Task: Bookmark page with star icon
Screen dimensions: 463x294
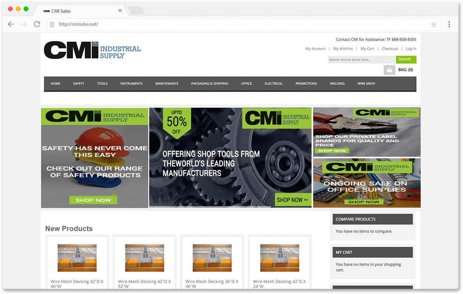Action: pyautogui.click(x=434, y=25)
